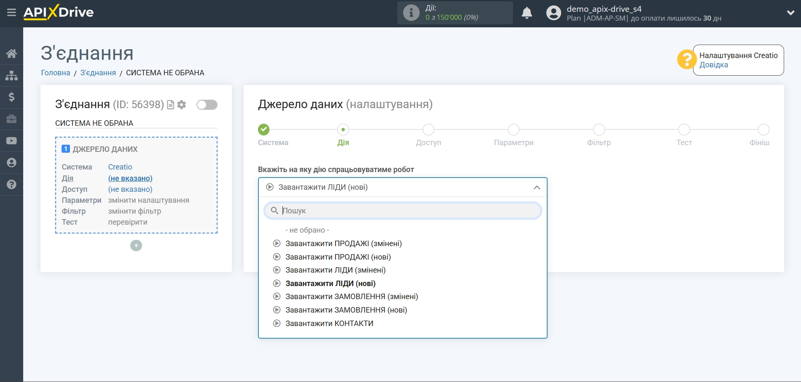
Task: Toggle the connection on/off switch
Action: click(207, 105)
